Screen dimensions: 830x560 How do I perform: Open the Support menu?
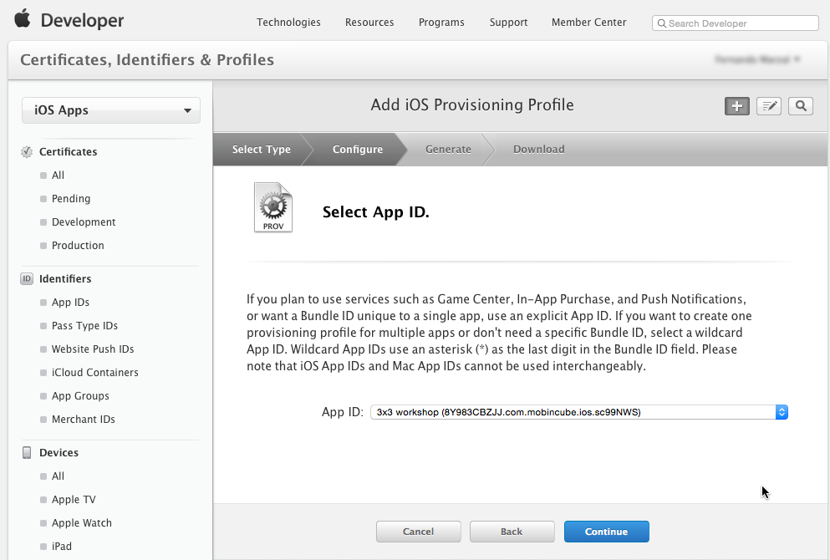(509, 23)
